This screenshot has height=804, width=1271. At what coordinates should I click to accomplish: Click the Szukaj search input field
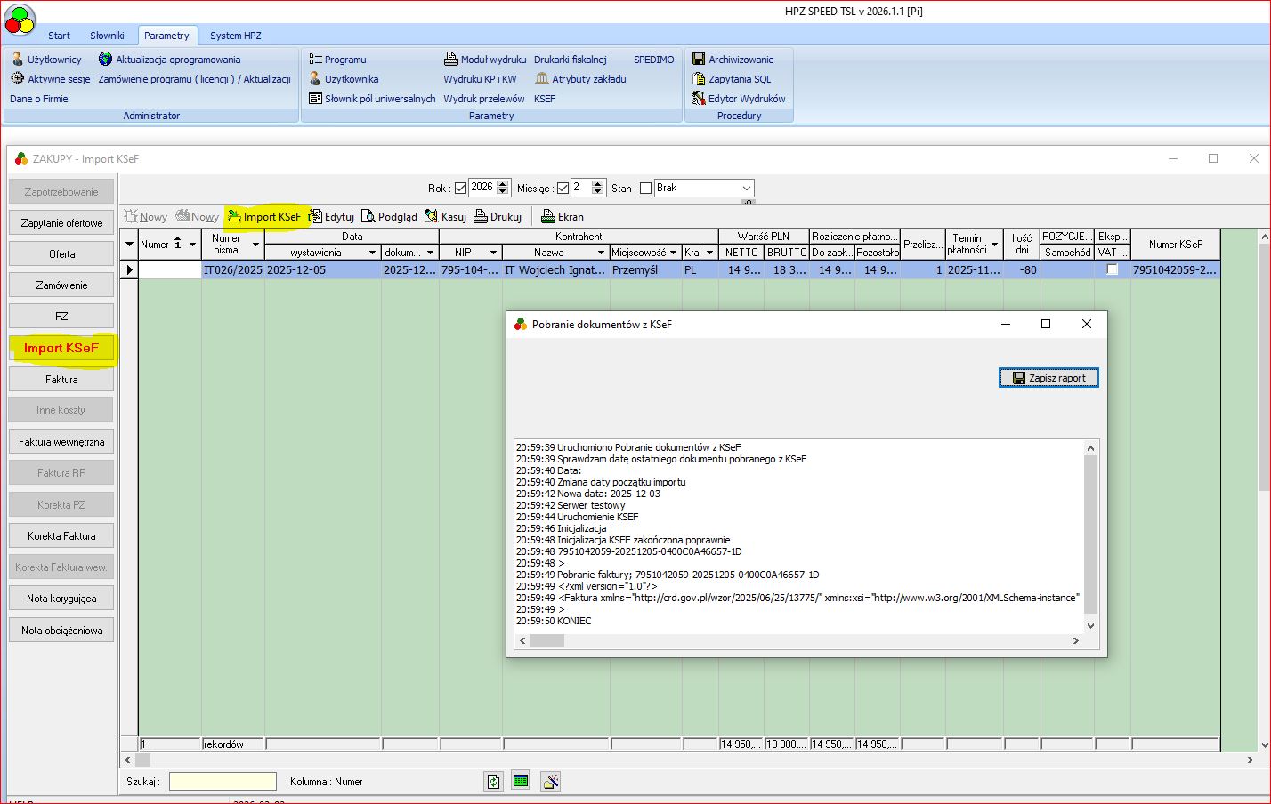pyautogui.click(x=223, y=781)
